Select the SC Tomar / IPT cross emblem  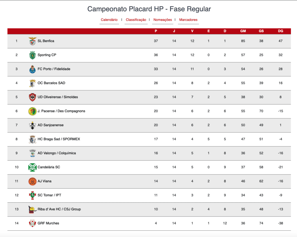click(32, 195)
